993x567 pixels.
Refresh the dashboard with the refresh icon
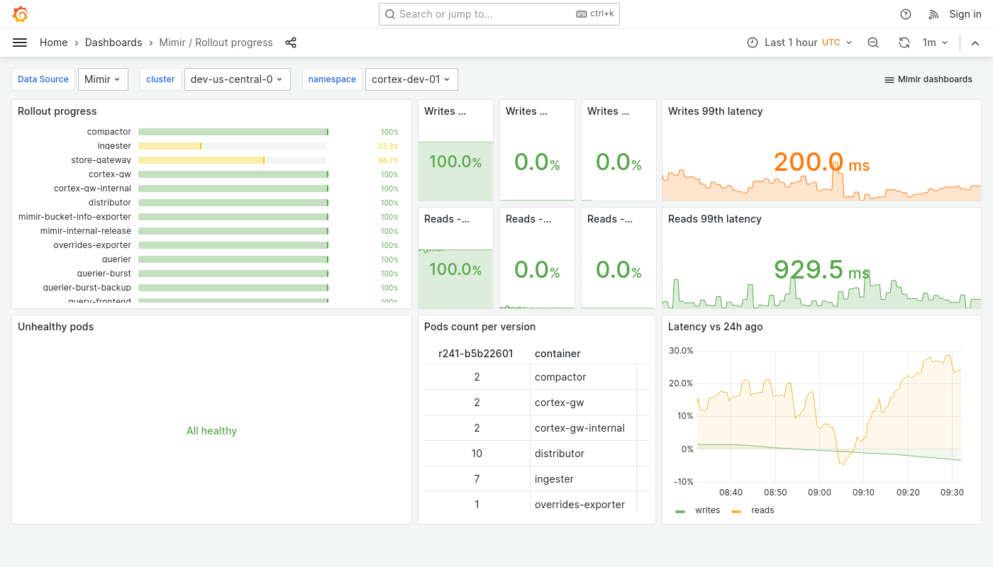[x=904, y=43]
